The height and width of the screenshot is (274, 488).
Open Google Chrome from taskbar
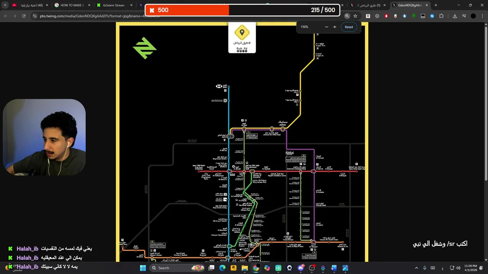pyautogui.click(x=256, y=268)
